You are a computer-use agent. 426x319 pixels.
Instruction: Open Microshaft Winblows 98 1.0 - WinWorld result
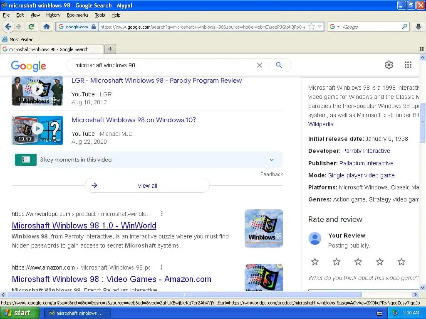point(84,226)
